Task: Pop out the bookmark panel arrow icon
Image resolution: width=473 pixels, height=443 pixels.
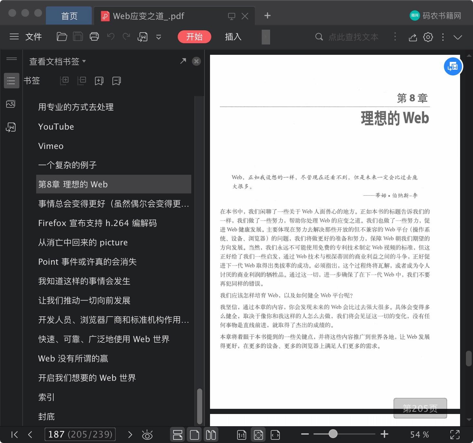Action: coord(183,61)
